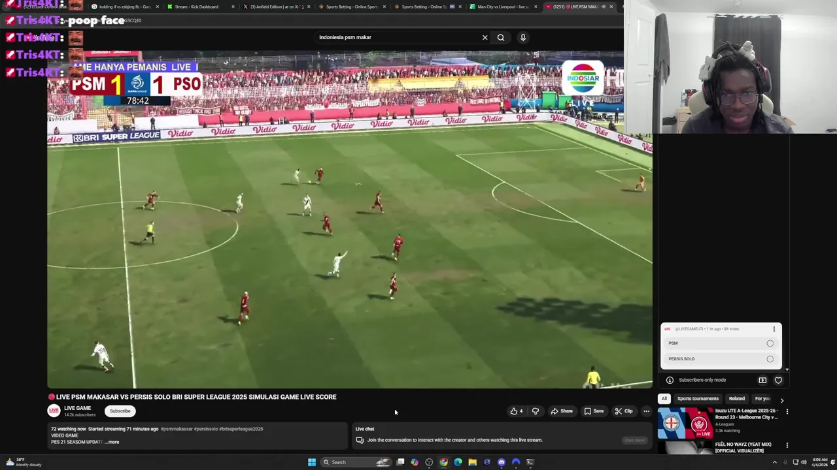Open the volume control in system tray
The width and height of the screenshot is (837, 470).
tap(804, 462)
